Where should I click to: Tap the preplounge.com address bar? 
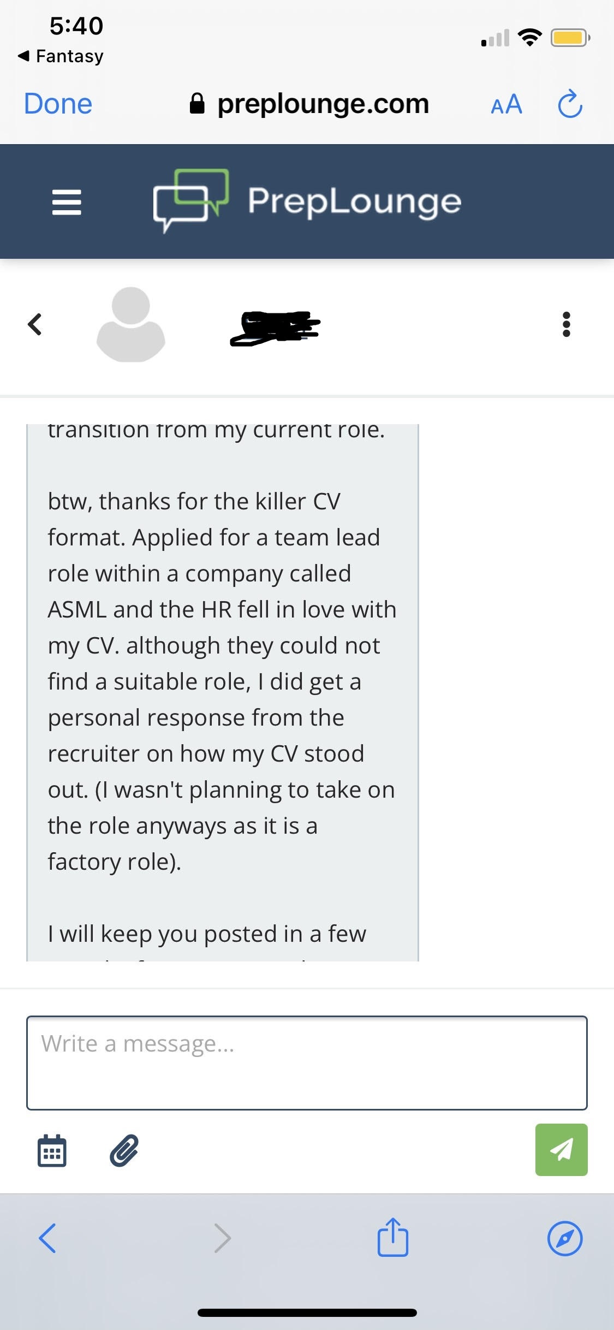coord(309,104)
